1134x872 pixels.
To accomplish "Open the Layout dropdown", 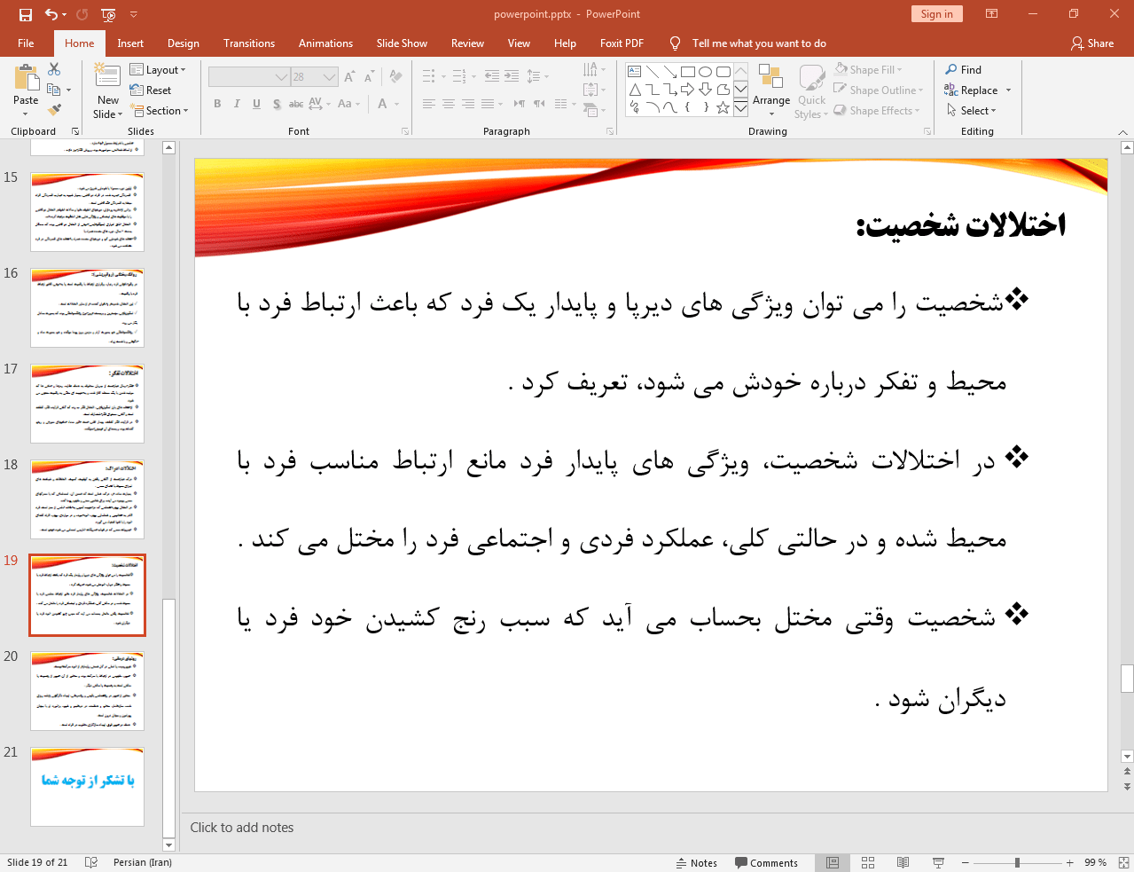I will pos(158,70).
